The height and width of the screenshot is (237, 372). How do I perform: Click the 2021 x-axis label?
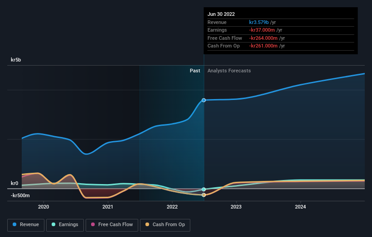108,207
